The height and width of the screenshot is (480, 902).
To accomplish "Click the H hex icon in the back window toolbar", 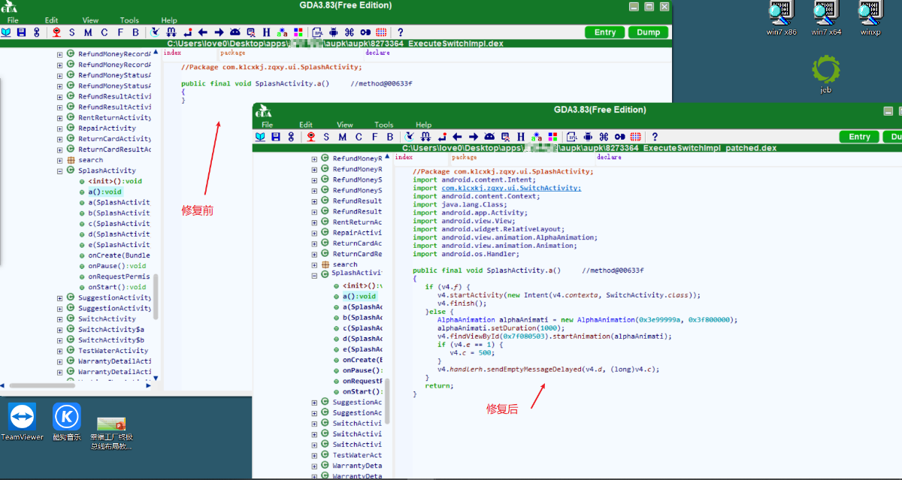I will tap(267, 32).
